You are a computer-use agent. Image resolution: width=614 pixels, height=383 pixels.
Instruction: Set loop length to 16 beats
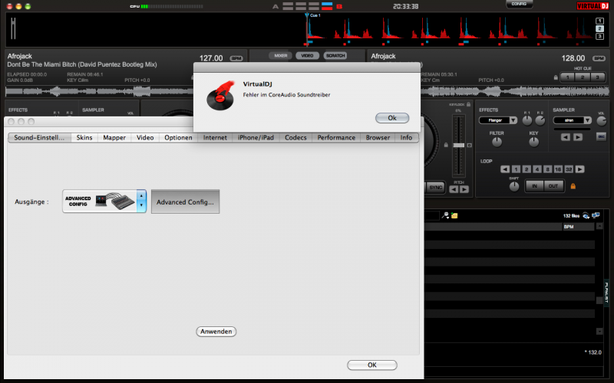pos(558,169)
